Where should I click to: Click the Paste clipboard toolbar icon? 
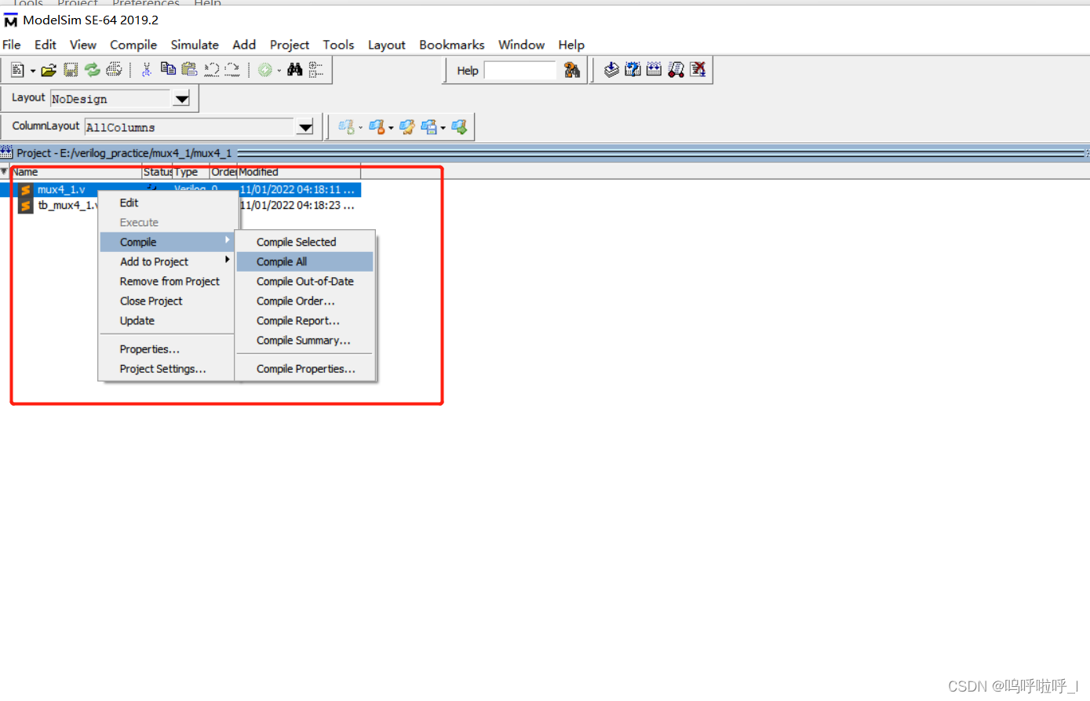(x=189, y=70)
